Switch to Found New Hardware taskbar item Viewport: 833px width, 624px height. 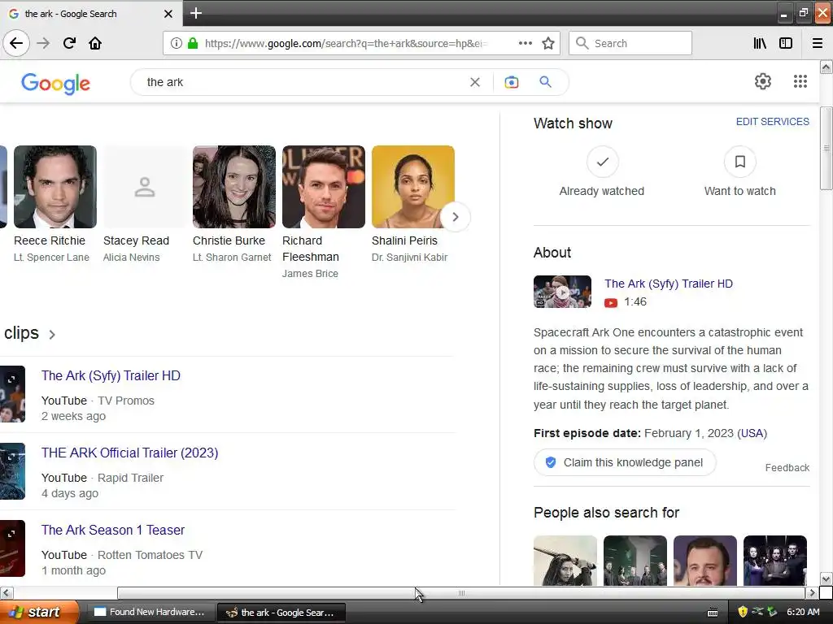[x=150, y=612]
